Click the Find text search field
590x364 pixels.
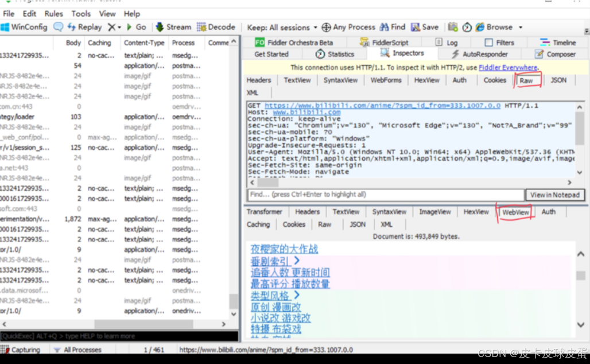pos(385,195)
